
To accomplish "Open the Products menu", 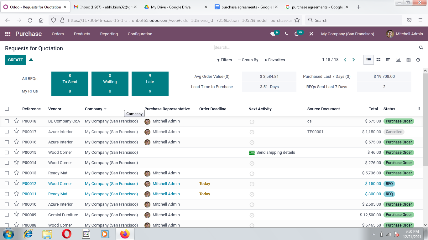I will point(82,34).
